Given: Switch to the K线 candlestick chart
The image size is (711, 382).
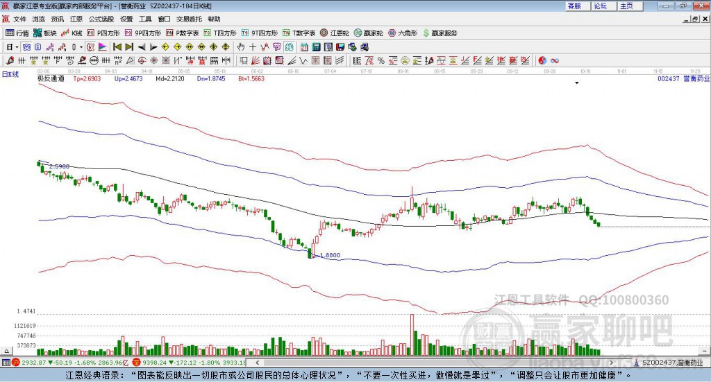Looking at the screenshot, I should tap(72, 33).
